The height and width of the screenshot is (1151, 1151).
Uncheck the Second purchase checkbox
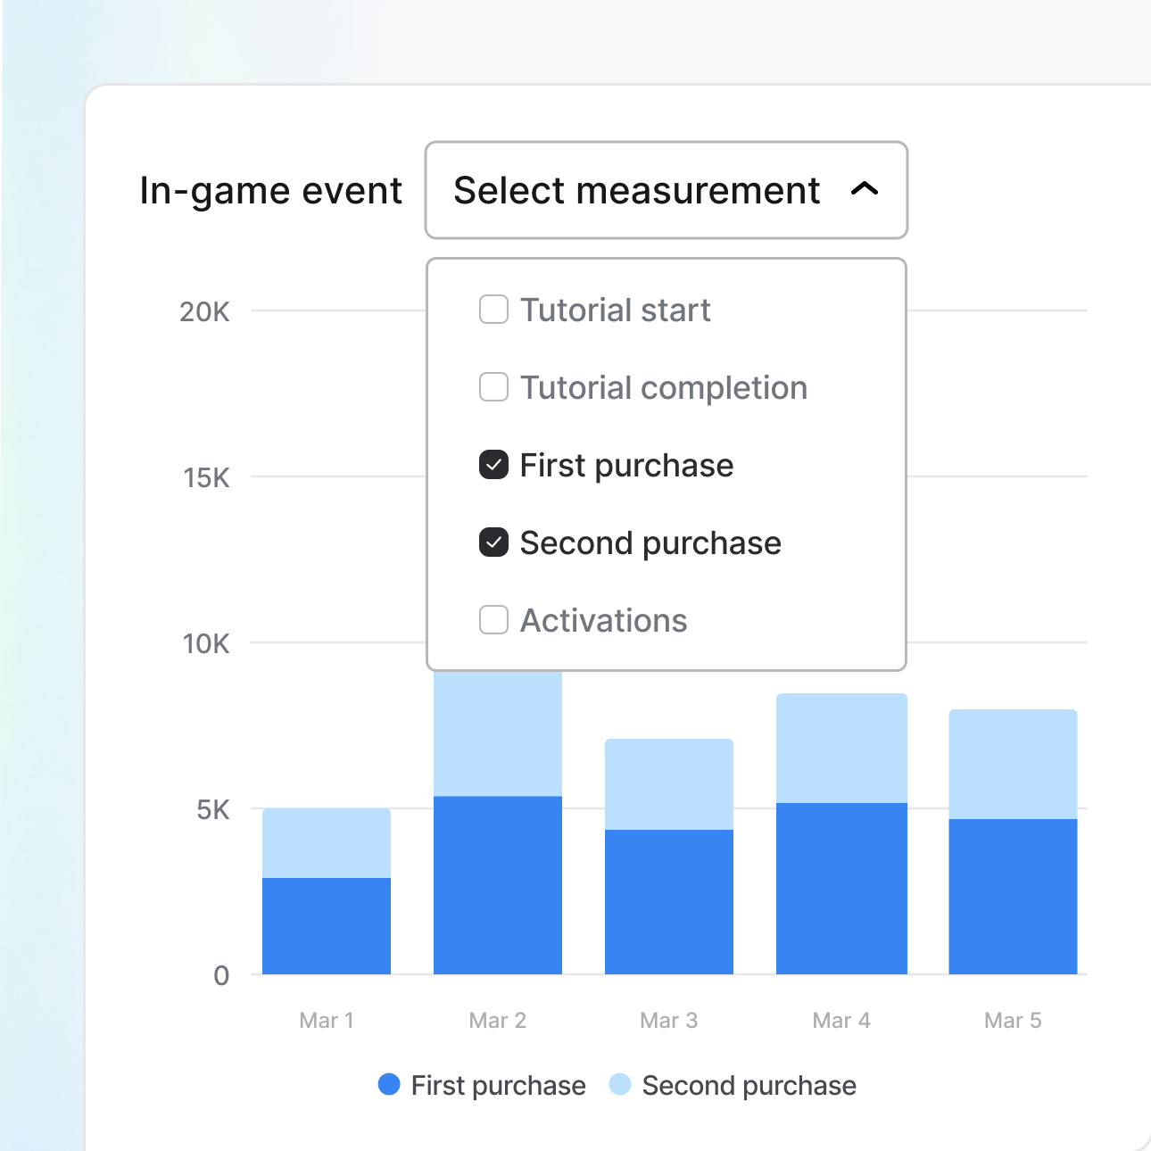click(493, 542)
